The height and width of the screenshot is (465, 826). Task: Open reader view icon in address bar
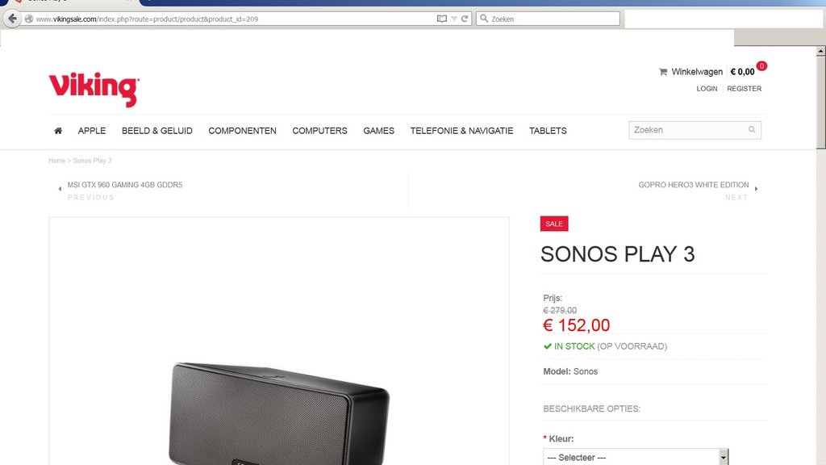coord(441,19)
